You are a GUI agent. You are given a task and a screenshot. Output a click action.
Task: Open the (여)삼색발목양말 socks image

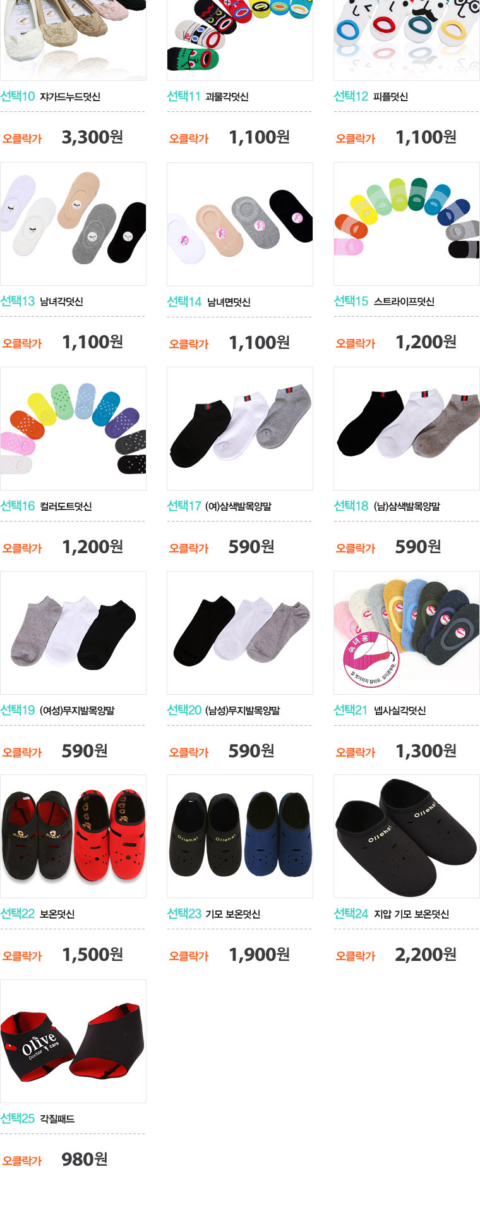[x=240, y=429]
